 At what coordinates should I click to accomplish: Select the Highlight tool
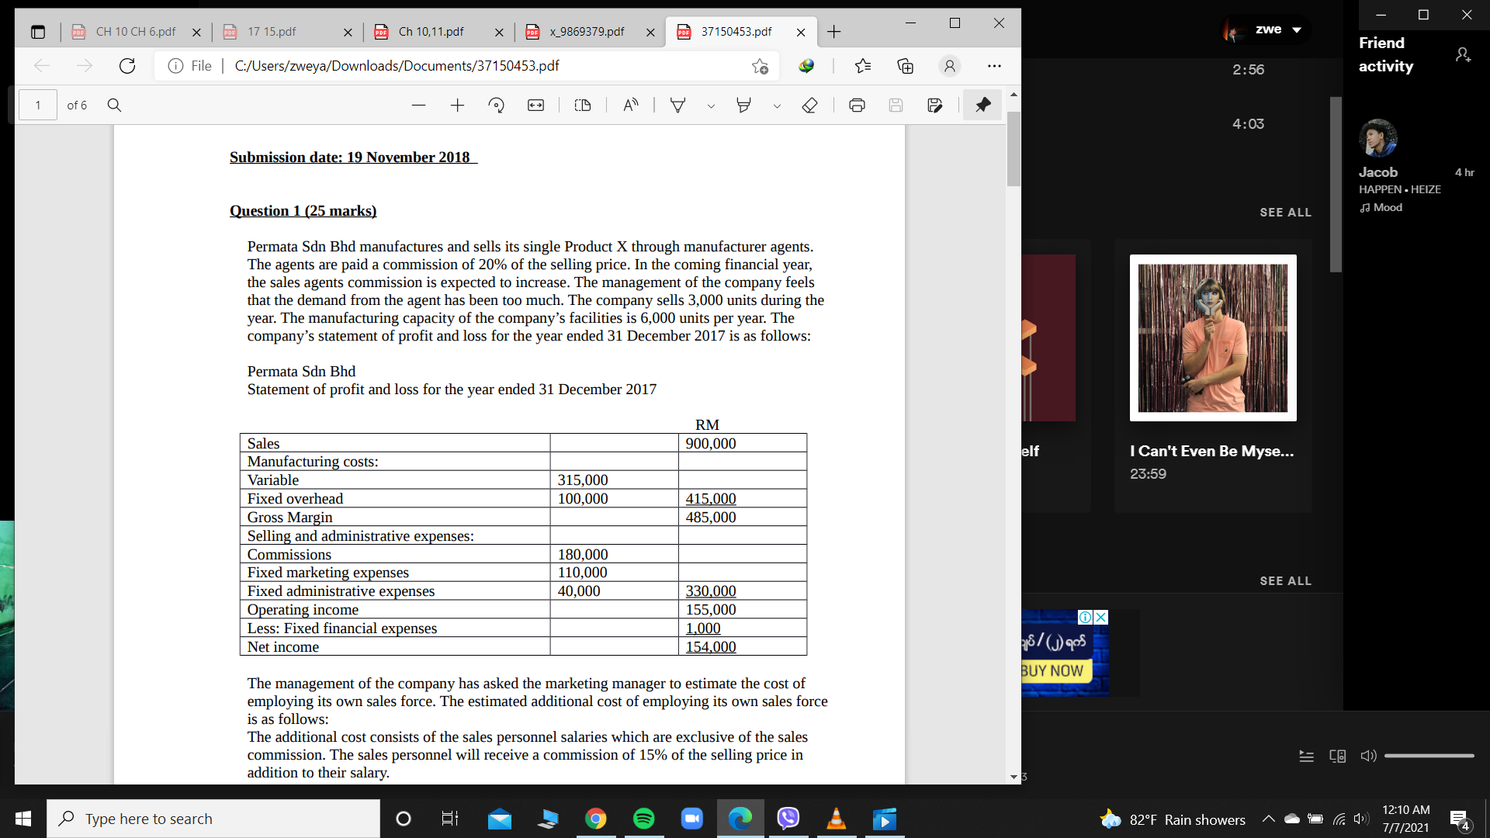click(743, 106)
